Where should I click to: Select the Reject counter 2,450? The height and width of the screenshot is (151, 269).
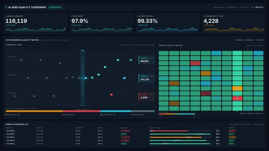(x=147, y=96)
